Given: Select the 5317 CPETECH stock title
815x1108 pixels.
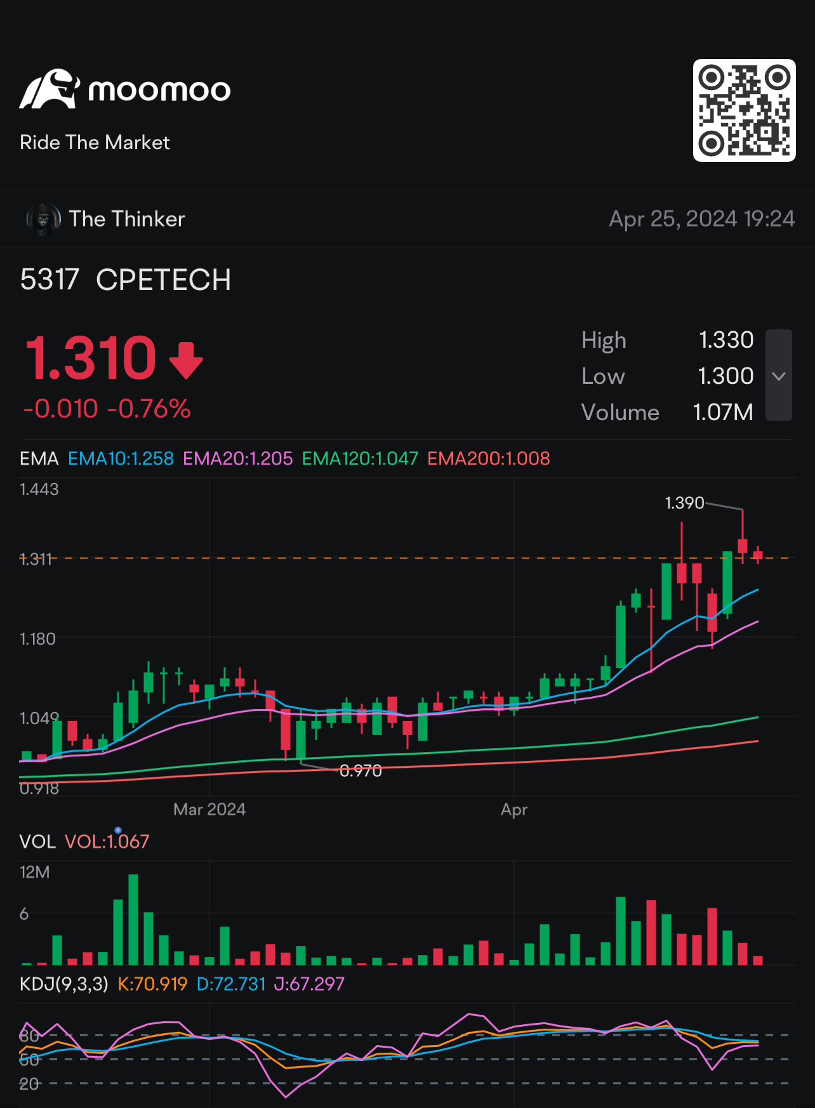Looking at the screenshot, I should 126,280.
